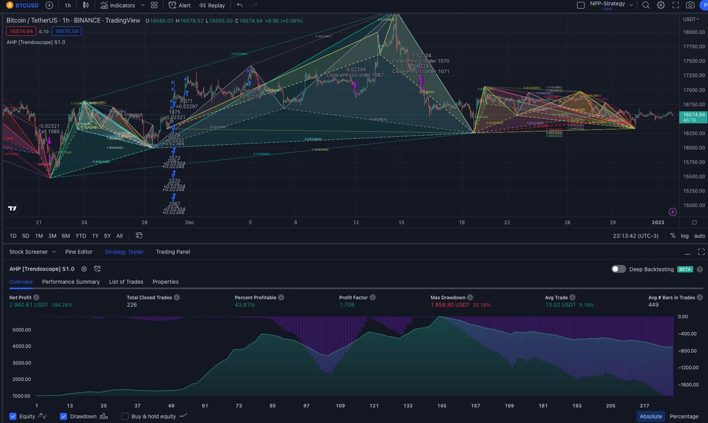Set chart range to 5Y
The image size is (708, 423).
pos(107,236)
